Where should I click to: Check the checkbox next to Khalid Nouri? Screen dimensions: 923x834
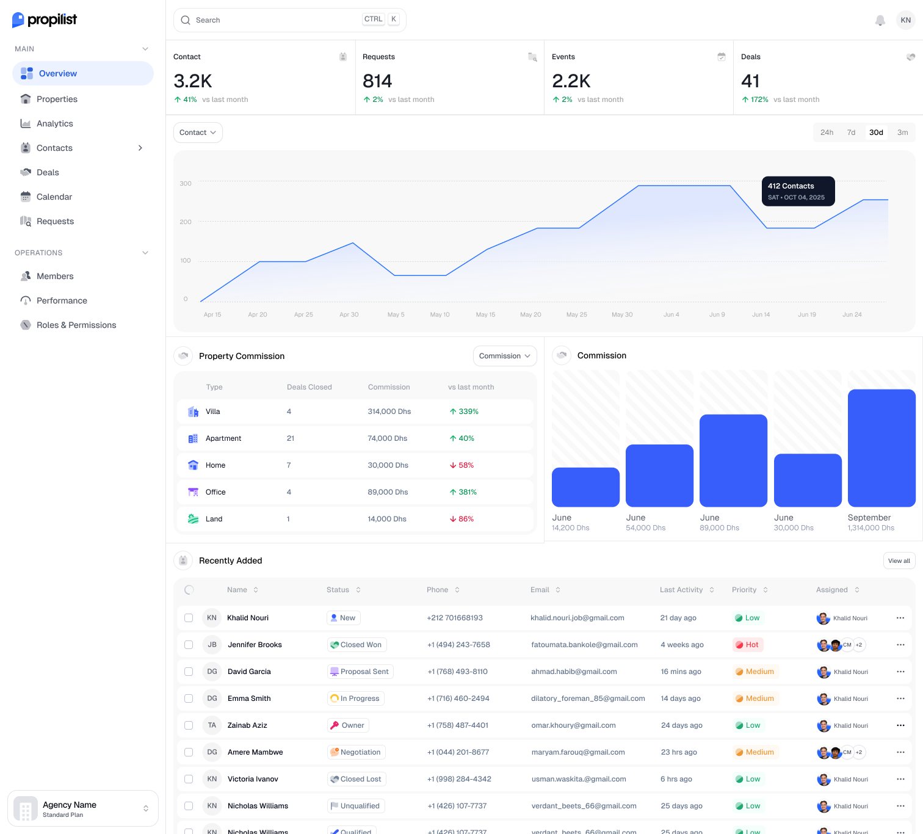click(x=188, y=618)
